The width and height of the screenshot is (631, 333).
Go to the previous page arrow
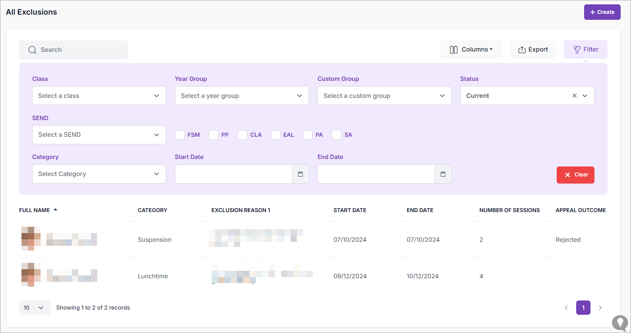[x=566, y=308]
